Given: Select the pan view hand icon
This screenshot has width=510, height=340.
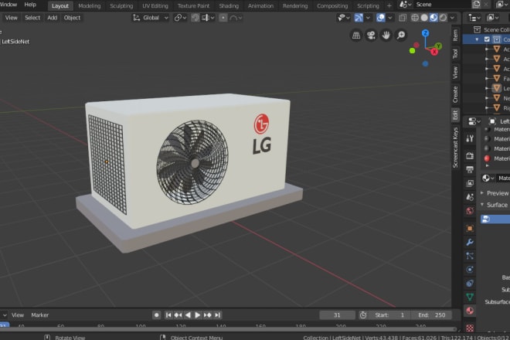Looking at the screenshot, I should (x=386, y=35).
